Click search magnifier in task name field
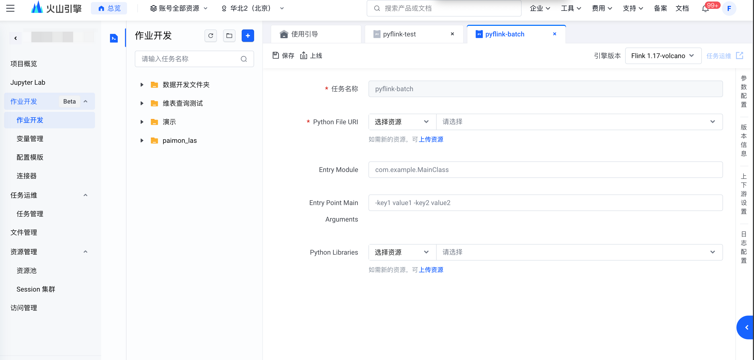 coord(244,59)
